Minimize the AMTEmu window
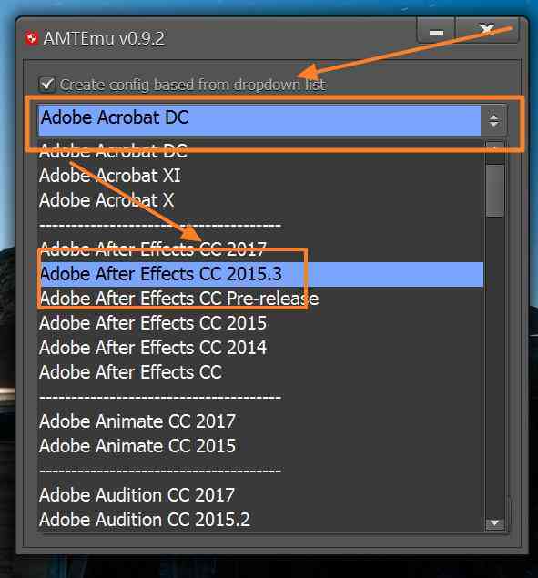This screenshot has height=578, width=538. click(x=436, y=32)
